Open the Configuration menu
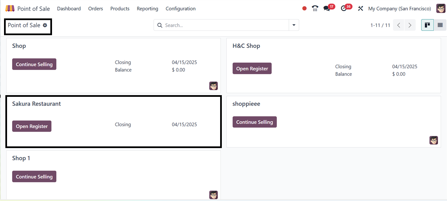The height and width of the screenshot is (201, 447). (181, 9)
